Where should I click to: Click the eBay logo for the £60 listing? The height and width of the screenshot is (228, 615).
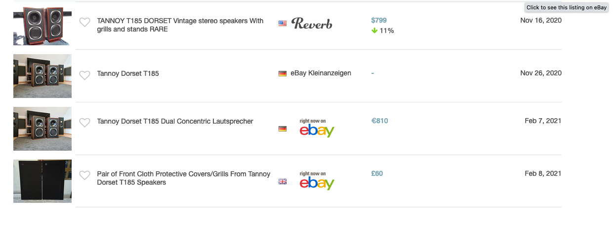point(317,181)
